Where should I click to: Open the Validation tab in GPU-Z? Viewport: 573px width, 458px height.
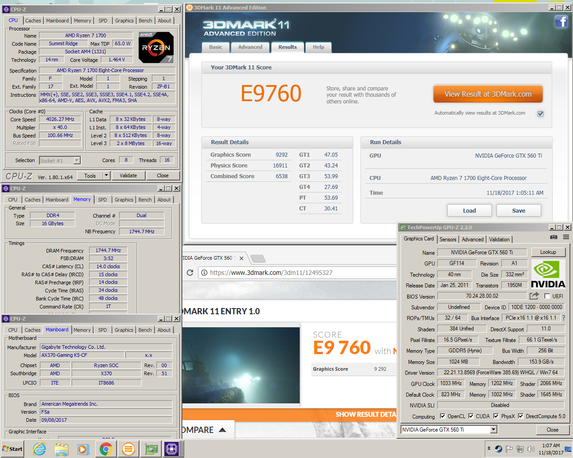coord(499,240)
